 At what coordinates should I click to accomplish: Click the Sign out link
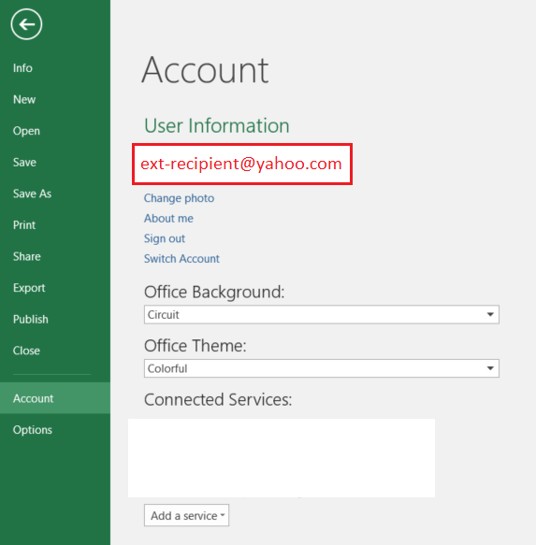165,238
